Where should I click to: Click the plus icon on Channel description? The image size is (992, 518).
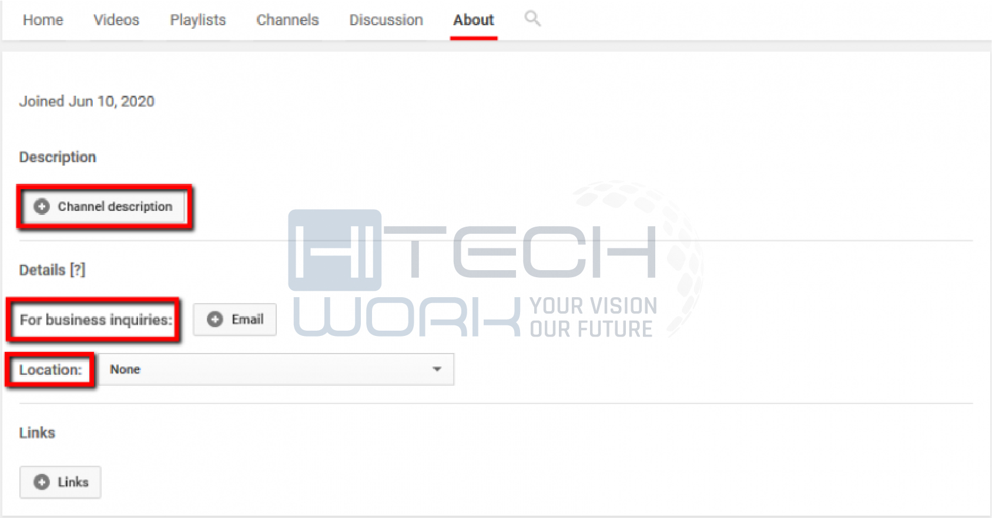(42, 207)
